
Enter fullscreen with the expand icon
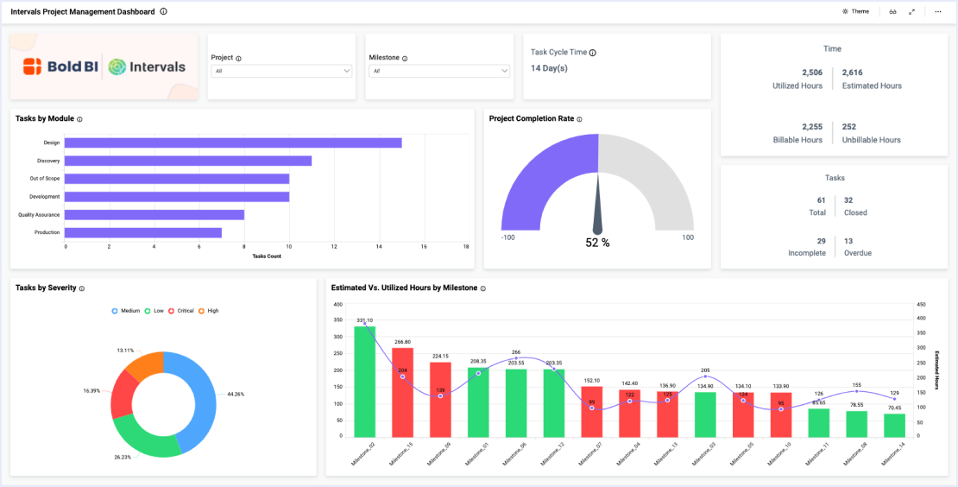912,12
